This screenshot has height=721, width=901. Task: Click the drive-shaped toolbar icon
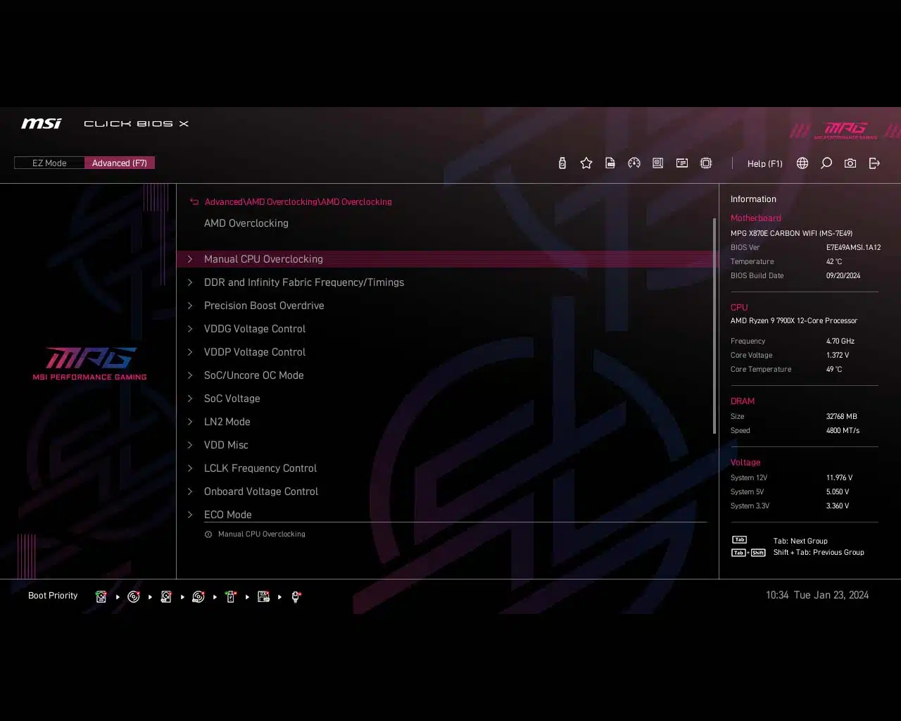tap(658, 163)
